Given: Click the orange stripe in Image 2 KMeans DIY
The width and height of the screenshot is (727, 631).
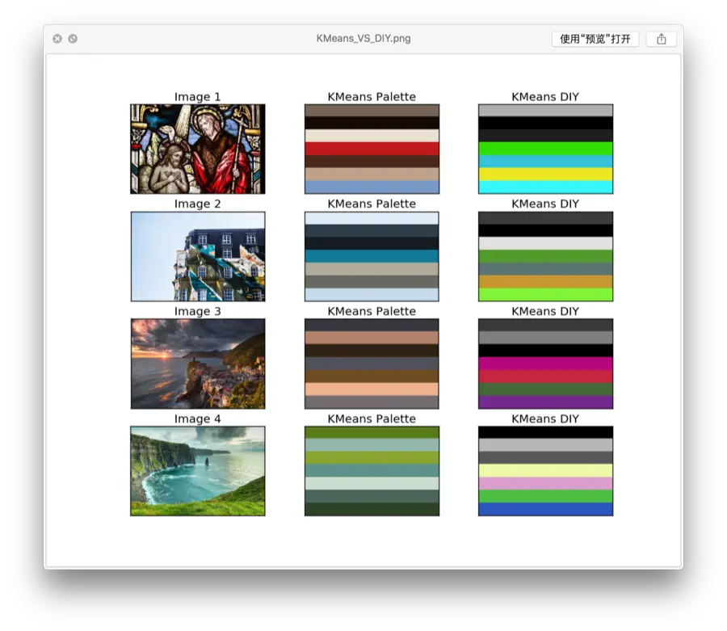Looking at the screenshot, I should click(546, 282).
